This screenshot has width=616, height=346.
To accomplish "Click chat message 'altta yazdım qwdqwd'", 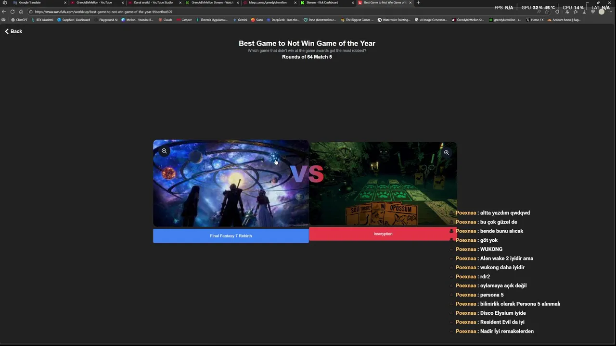I will pyautogui.click(x=505, y=213).
